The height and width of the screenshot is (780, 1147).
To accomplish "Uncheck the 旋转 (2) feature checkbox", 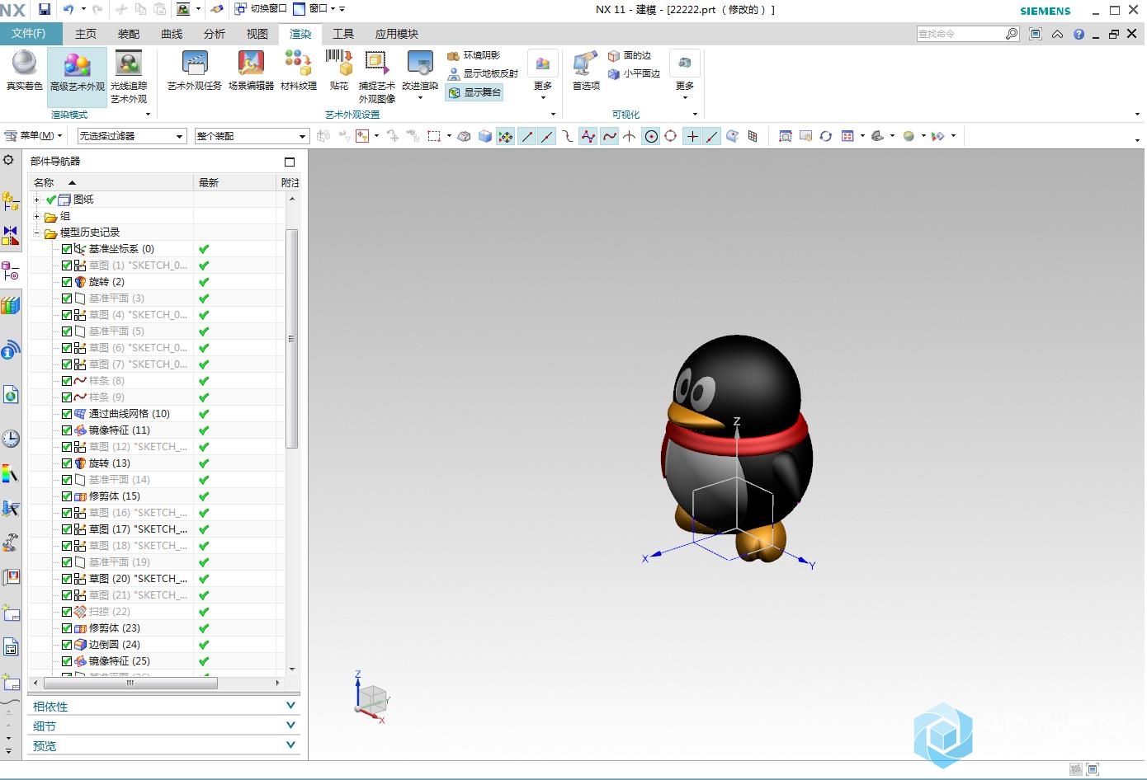I will pos(67,282).
